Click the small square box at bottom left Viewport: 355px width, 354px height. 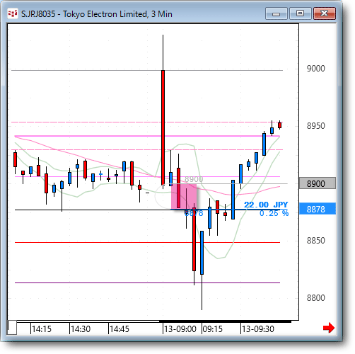[12, 328]
